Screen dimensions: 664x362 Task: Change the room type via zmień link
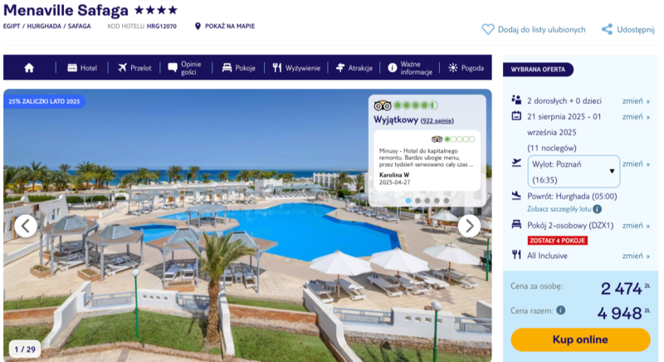(x=636, y=226)
